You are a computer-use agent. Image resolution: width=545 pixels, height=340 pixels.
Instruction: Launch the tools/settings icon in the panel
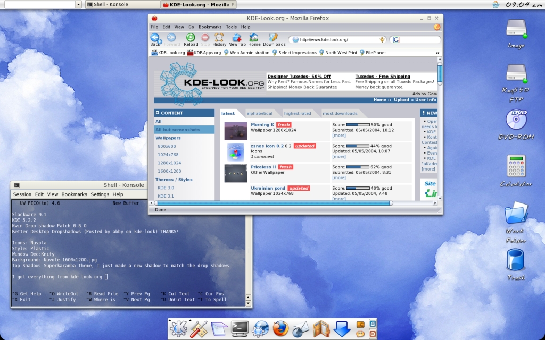(199, 328)
